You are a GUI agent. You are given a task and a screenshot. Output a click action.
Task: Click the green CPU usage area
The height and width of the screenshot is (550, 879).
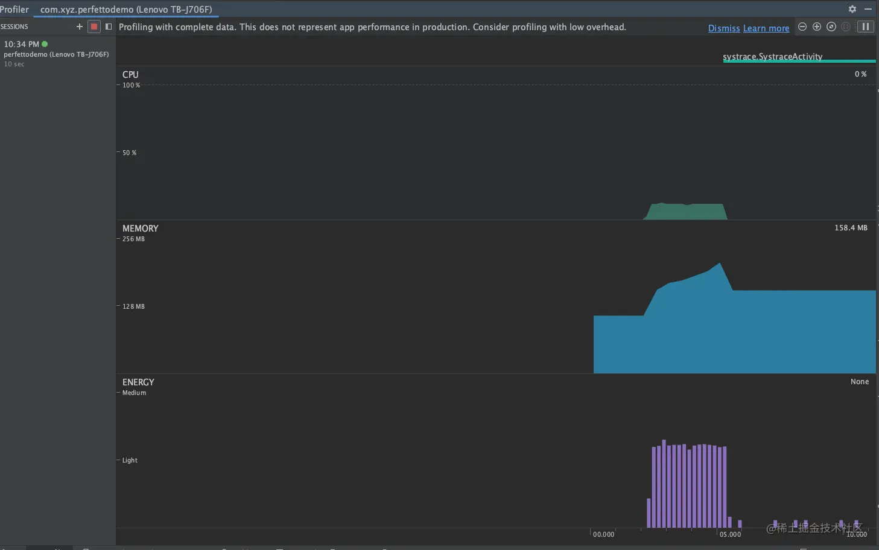click(x=685, y=212)
